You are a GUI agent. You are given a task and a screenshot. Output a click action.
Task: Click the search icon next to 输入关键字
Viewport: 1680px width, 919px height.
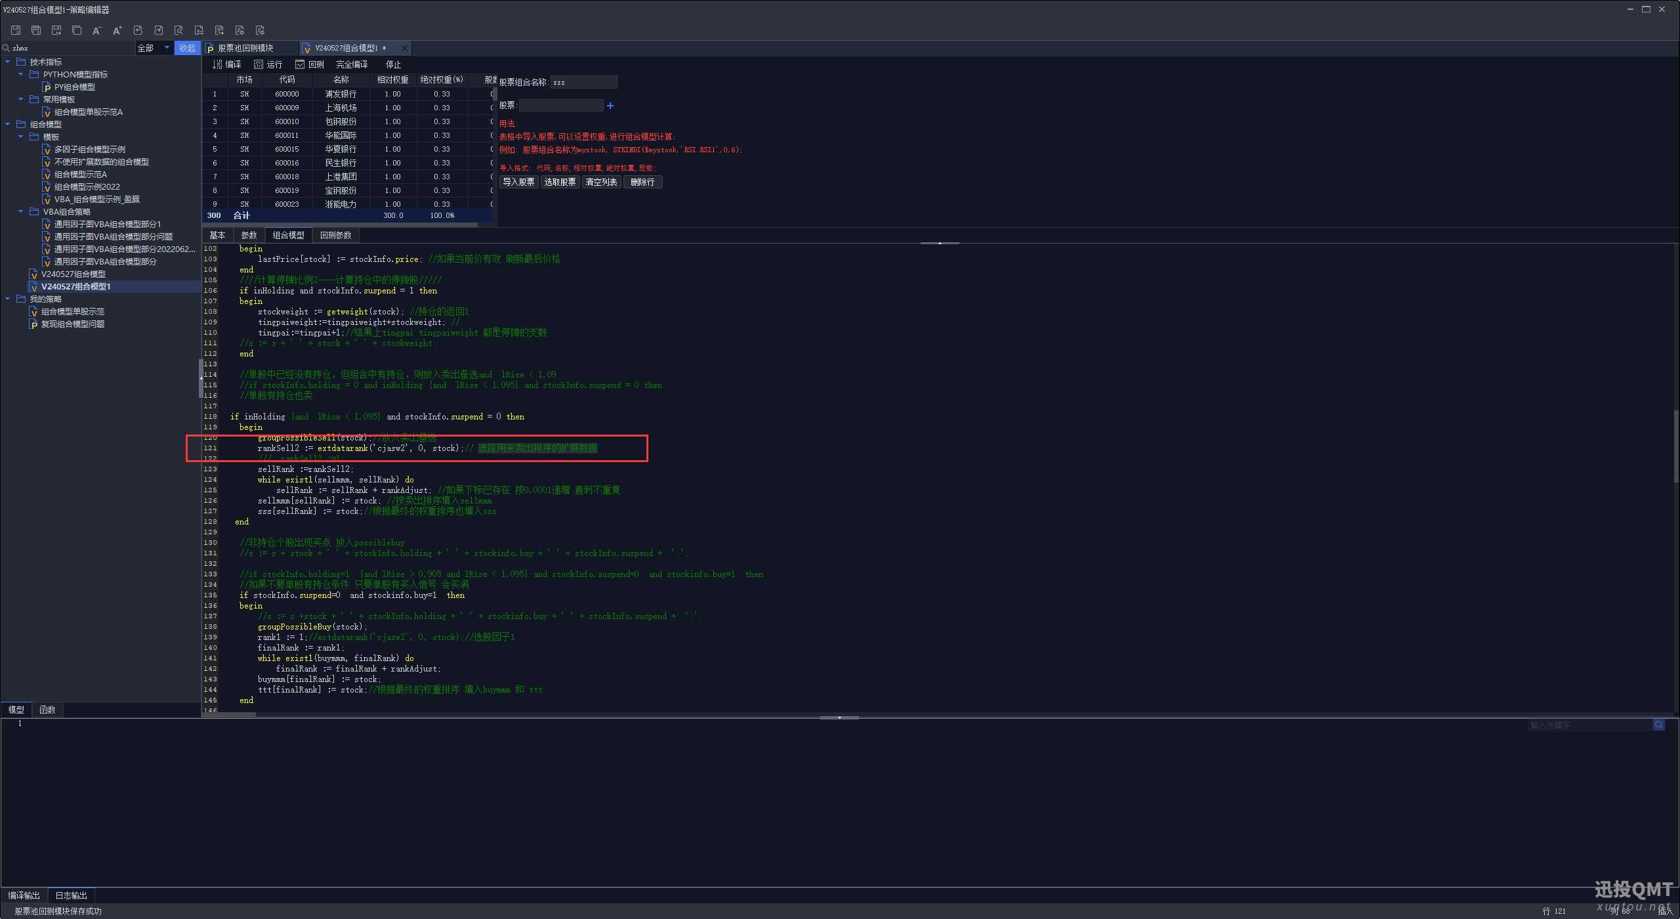pos(1658,725)
